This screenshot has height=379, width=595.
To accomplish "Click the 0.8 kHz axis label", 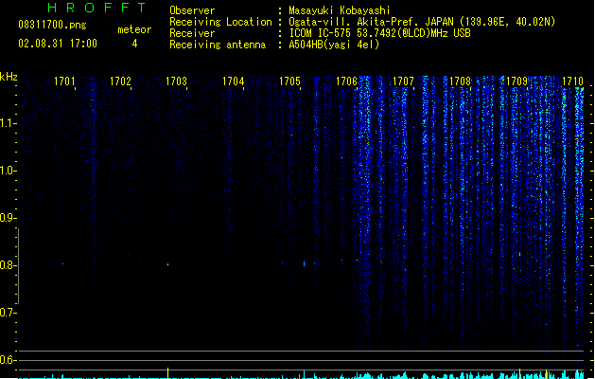I will [8, 265].
